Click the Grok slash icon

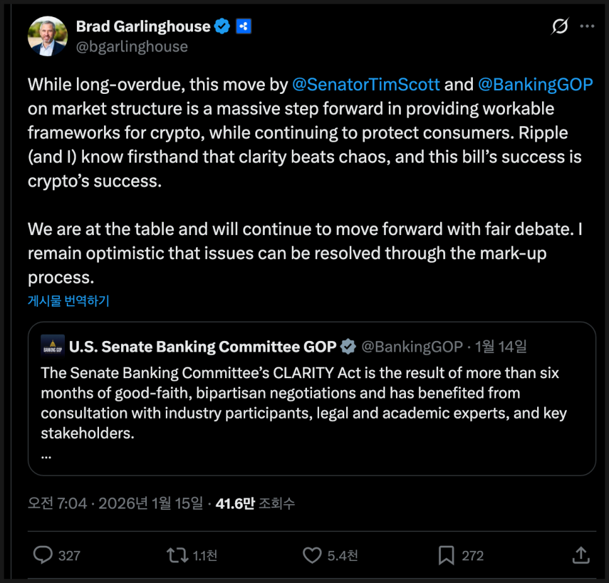coord(559,26)
